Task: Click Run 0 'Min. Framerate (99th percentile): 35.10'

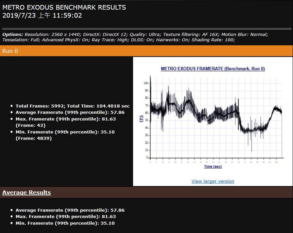Action: pyautogui.click(x=65, y=132)
